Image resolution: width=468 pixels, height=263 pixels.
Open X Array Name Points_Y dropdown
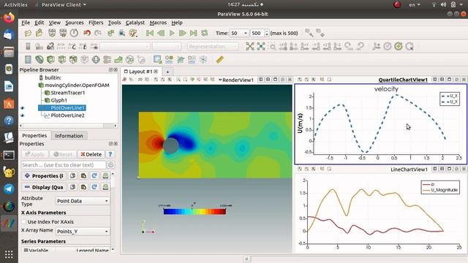[x=83, y=232]
